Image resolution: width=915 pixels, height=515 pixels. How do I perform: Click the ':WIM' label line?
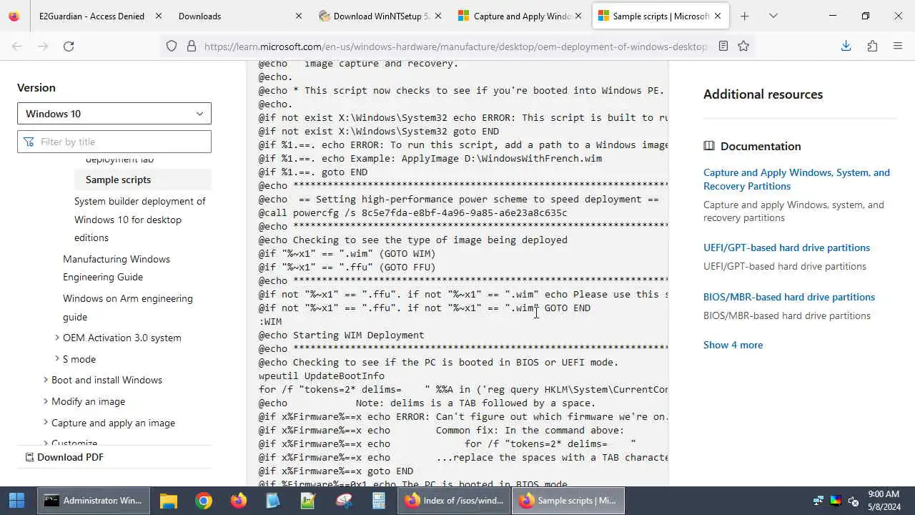270,322
